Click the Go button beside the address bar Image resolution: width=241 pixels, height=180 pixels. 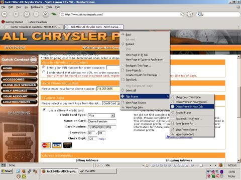click(190, 14)
